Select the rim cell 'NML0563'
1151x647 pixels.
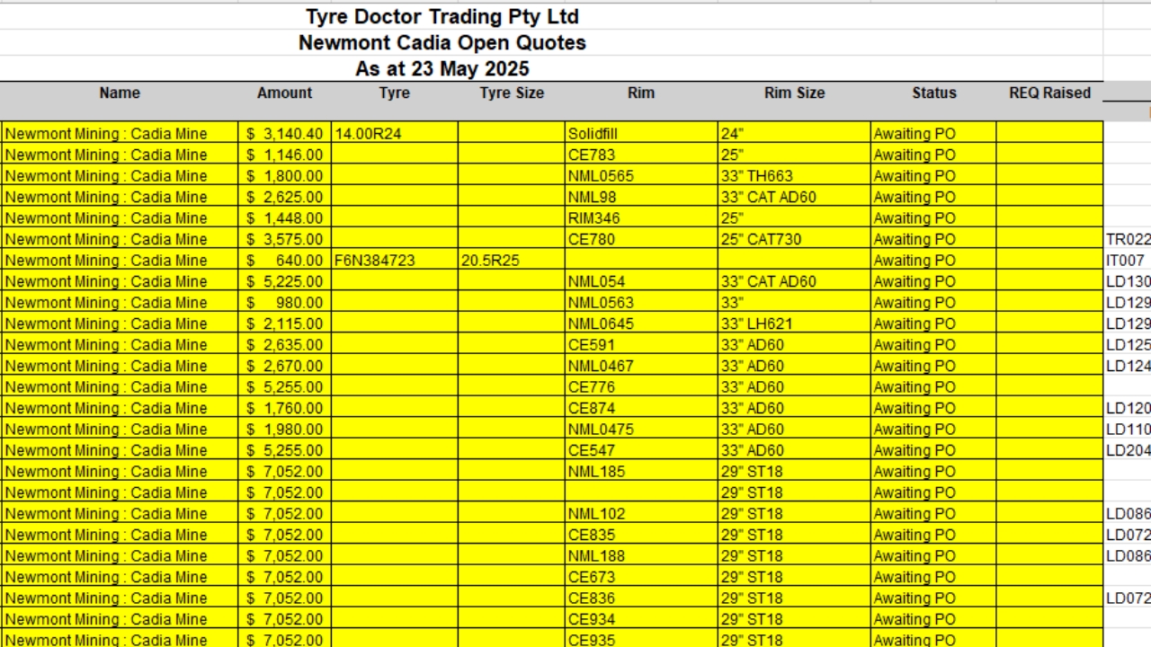[641, 303]
